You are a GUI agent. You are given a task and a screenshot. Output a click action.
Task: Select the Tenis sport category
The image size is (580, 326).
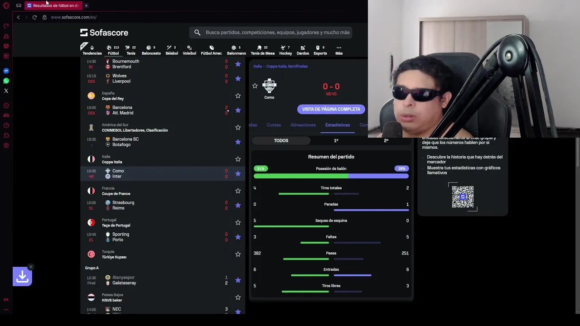(x=131, y=50)
